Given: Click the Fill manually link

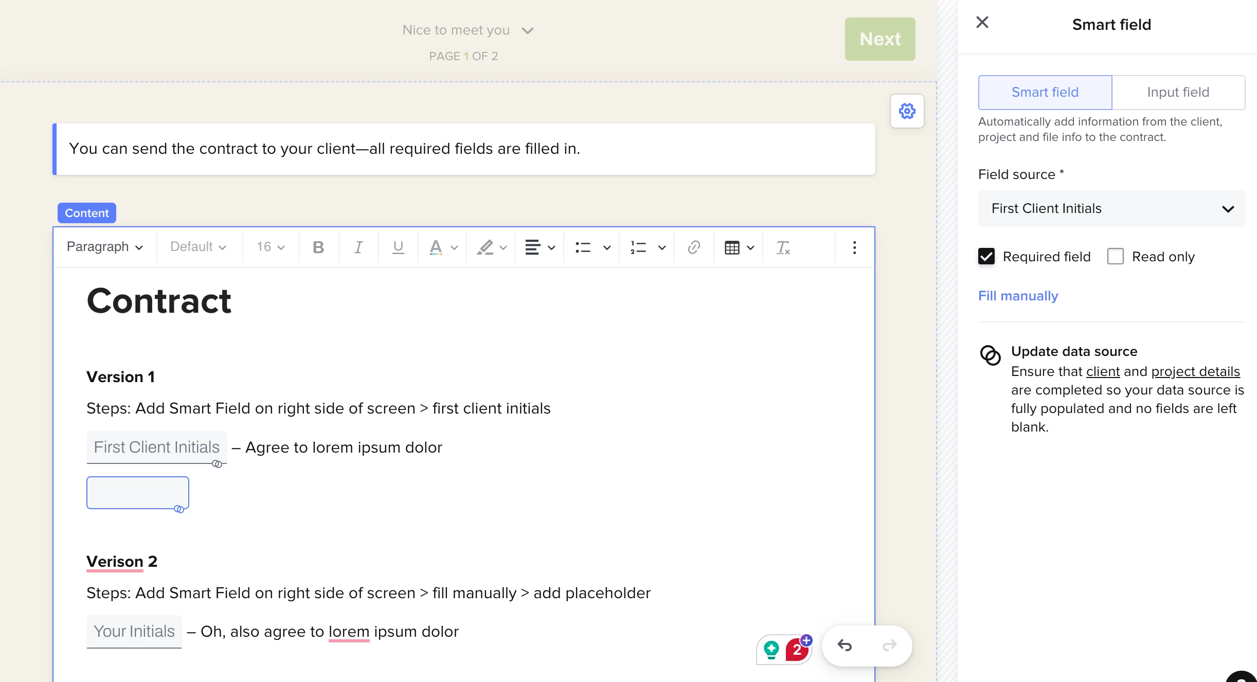Looking at the screenshot, I should click(x=1018, y=296).
